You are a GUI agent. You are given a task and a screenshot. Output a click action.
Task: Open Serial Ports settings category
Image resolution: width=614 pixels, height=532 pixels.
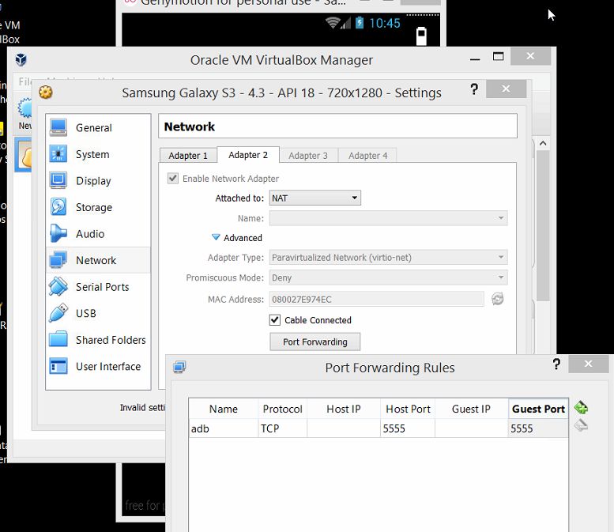(x=98, y=287)
